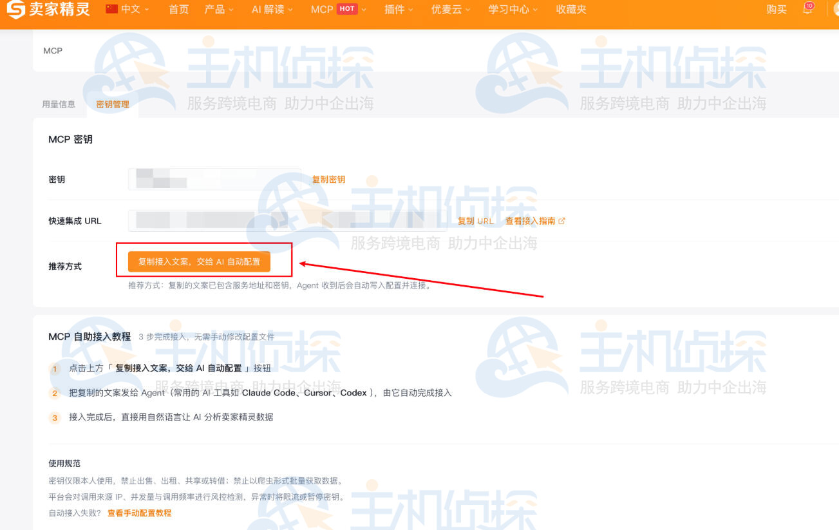Select the 密钥管理 tab
This screenshot has height=530, width=839.
113,104
